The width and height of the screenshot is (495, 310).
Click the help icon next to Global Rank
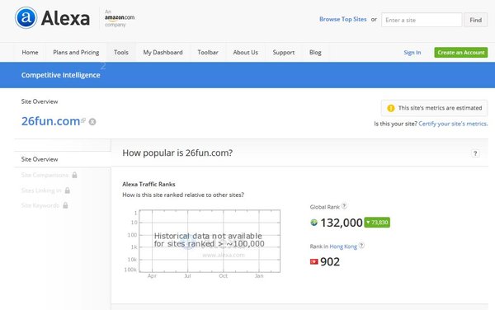coord(344,206)
